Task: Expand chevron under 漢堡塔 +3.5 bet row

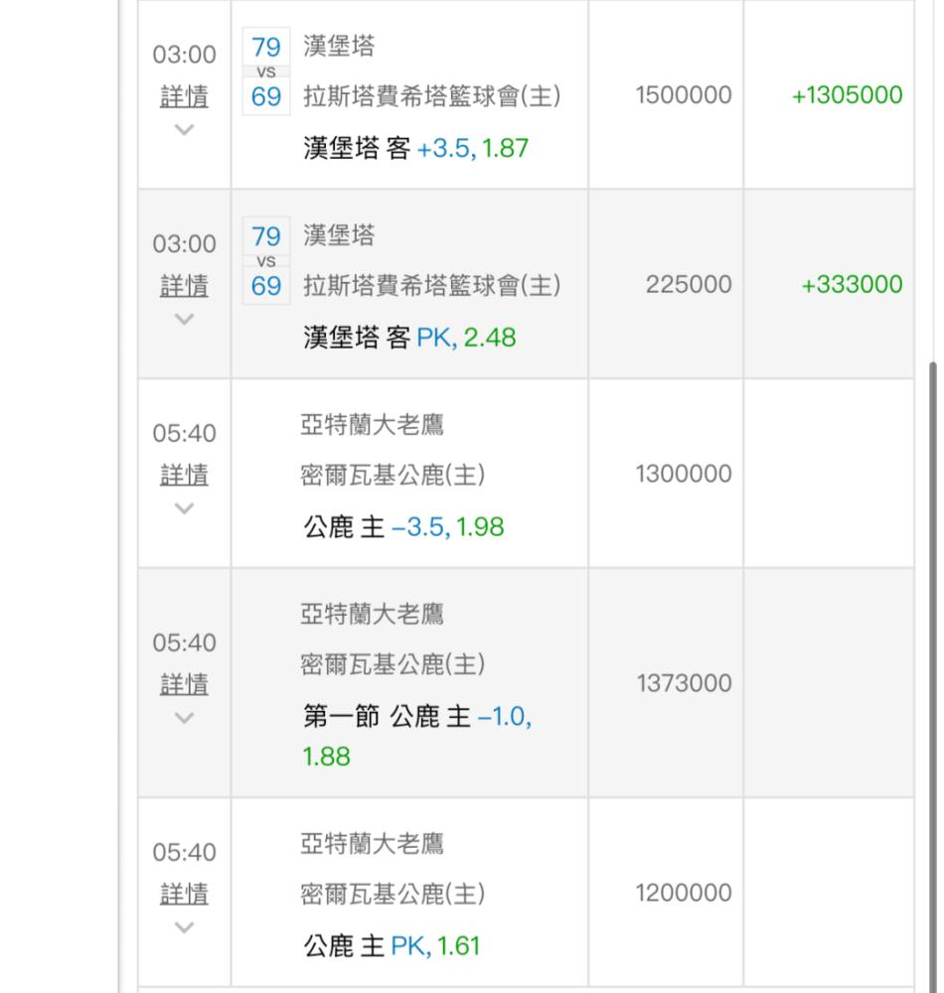Action: [184, 130]
